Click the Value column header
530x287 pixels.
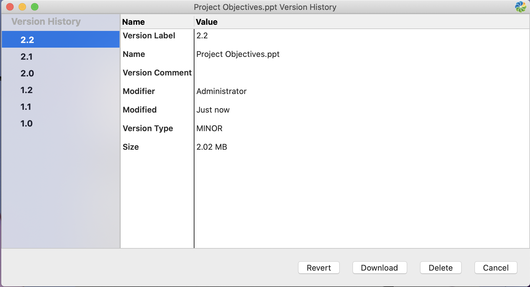[206, 22]
